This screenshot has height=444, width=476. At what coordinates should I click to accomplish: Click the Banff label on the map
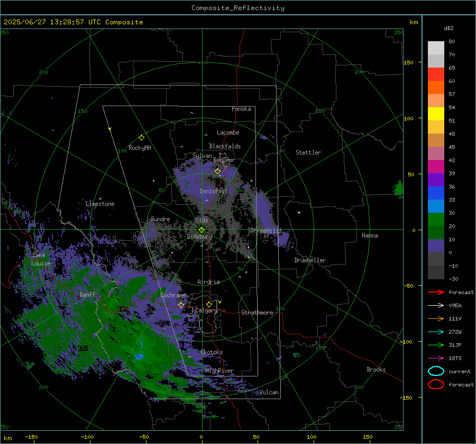(87, 294)
